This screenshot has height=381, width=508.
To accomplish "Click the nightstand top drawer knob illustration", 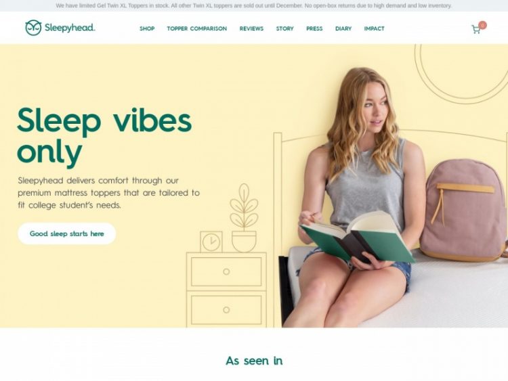I will click(226, 271).
